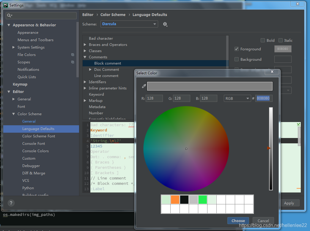Click the brightness slider red arrow
Screen dimensions: 310x231
pyautogui.click(x=269, y=148)
